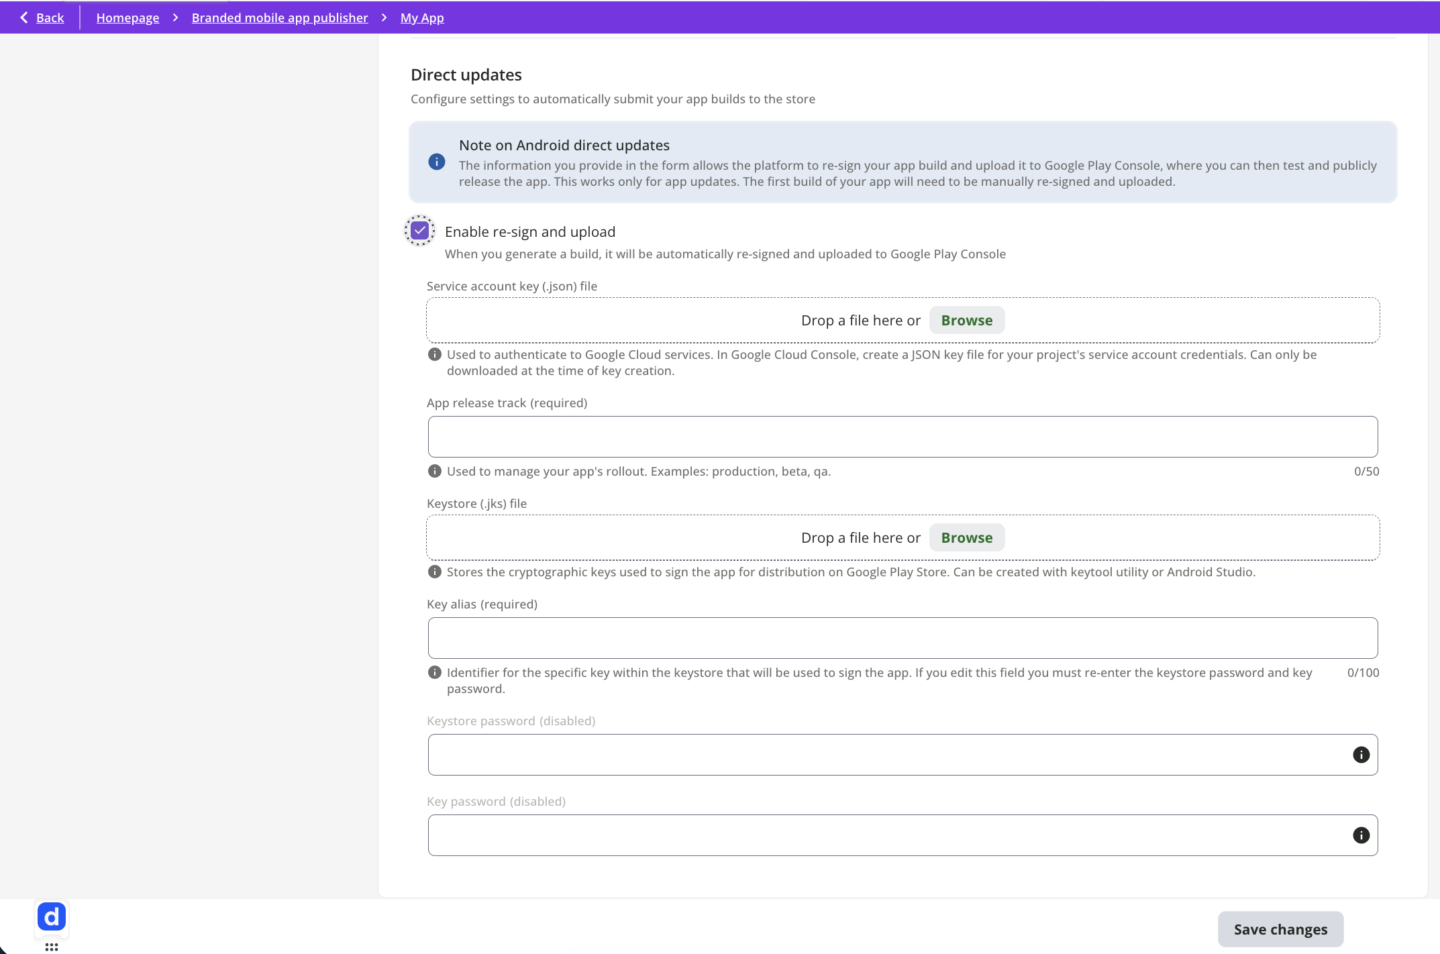Click info icon inside Keystore password field
This screenshot has width=1440, height=954.
coord(1361,755)
